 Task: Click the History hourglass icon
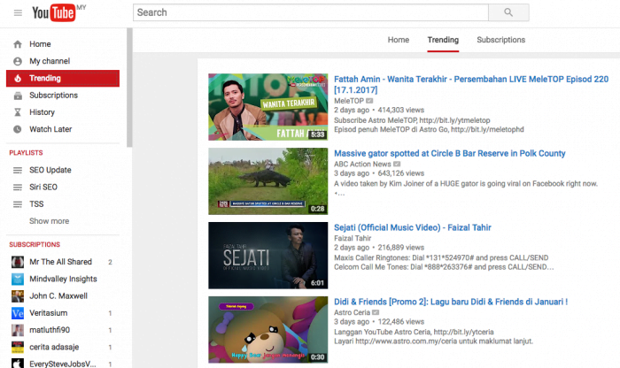click(x=18, y=112)
